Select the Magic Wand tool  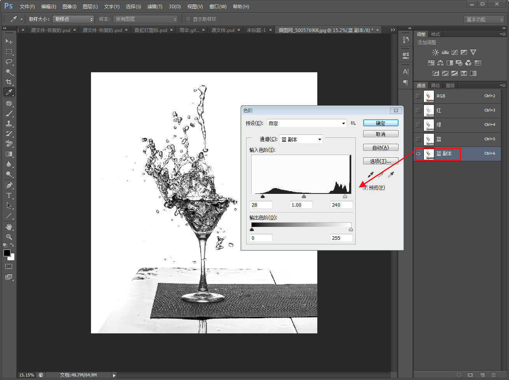click(x=9, y=72)
